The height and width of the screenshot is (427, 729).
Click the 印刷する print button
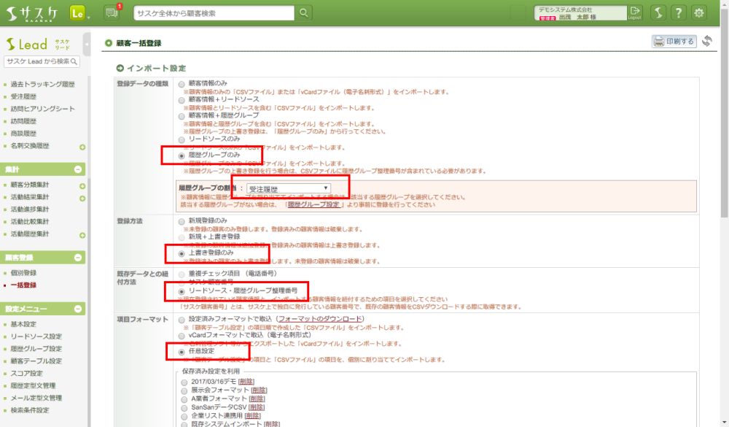coord(674,42)
